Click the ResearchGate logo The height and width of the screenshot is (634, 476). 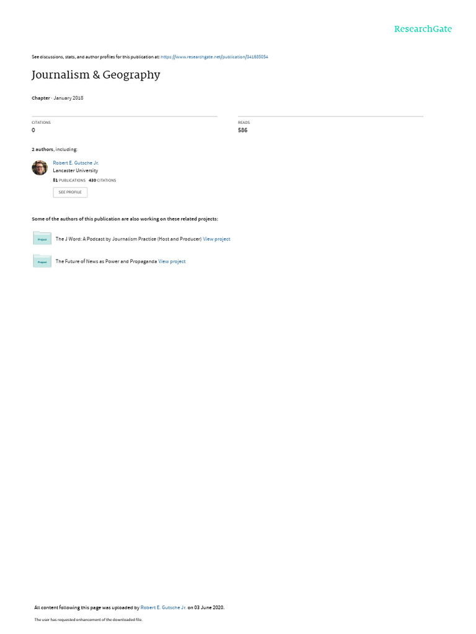point(423,28)
